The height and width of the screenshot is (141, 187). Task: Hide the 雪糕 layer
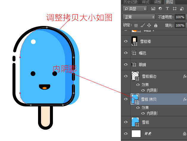point(126,122)
